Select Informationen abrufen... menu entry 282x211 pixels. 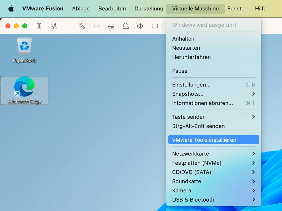tap(214, 103)
